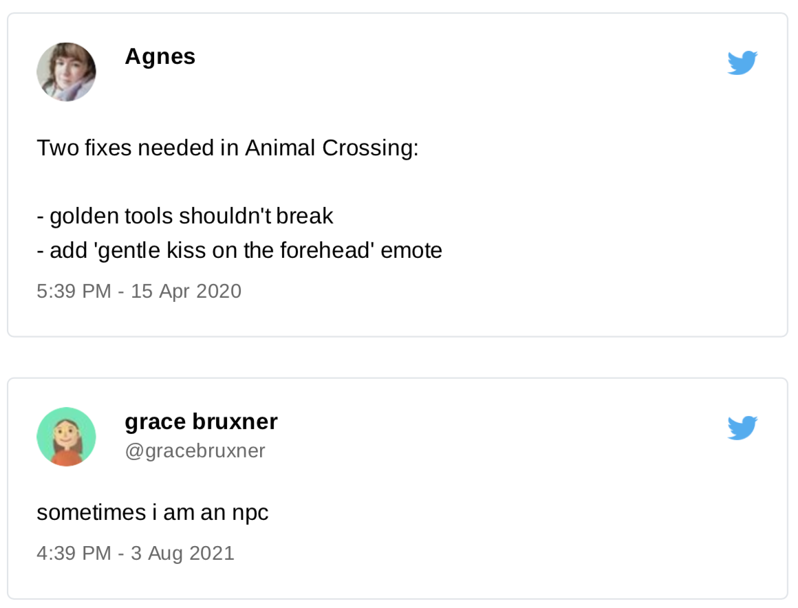Viewport: 798px width, 608px height.
Task: Click the avatar beside grace bruxner
Action: (66, 436)
